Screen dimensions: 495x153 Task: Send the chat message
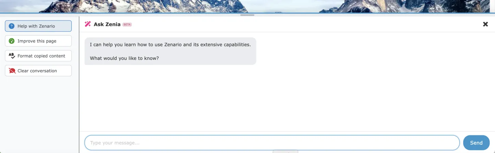476,143
